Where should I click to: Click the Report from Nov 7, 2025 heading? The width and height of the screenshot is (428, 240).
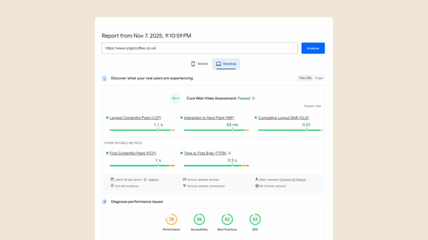click(x=146, y=36)
